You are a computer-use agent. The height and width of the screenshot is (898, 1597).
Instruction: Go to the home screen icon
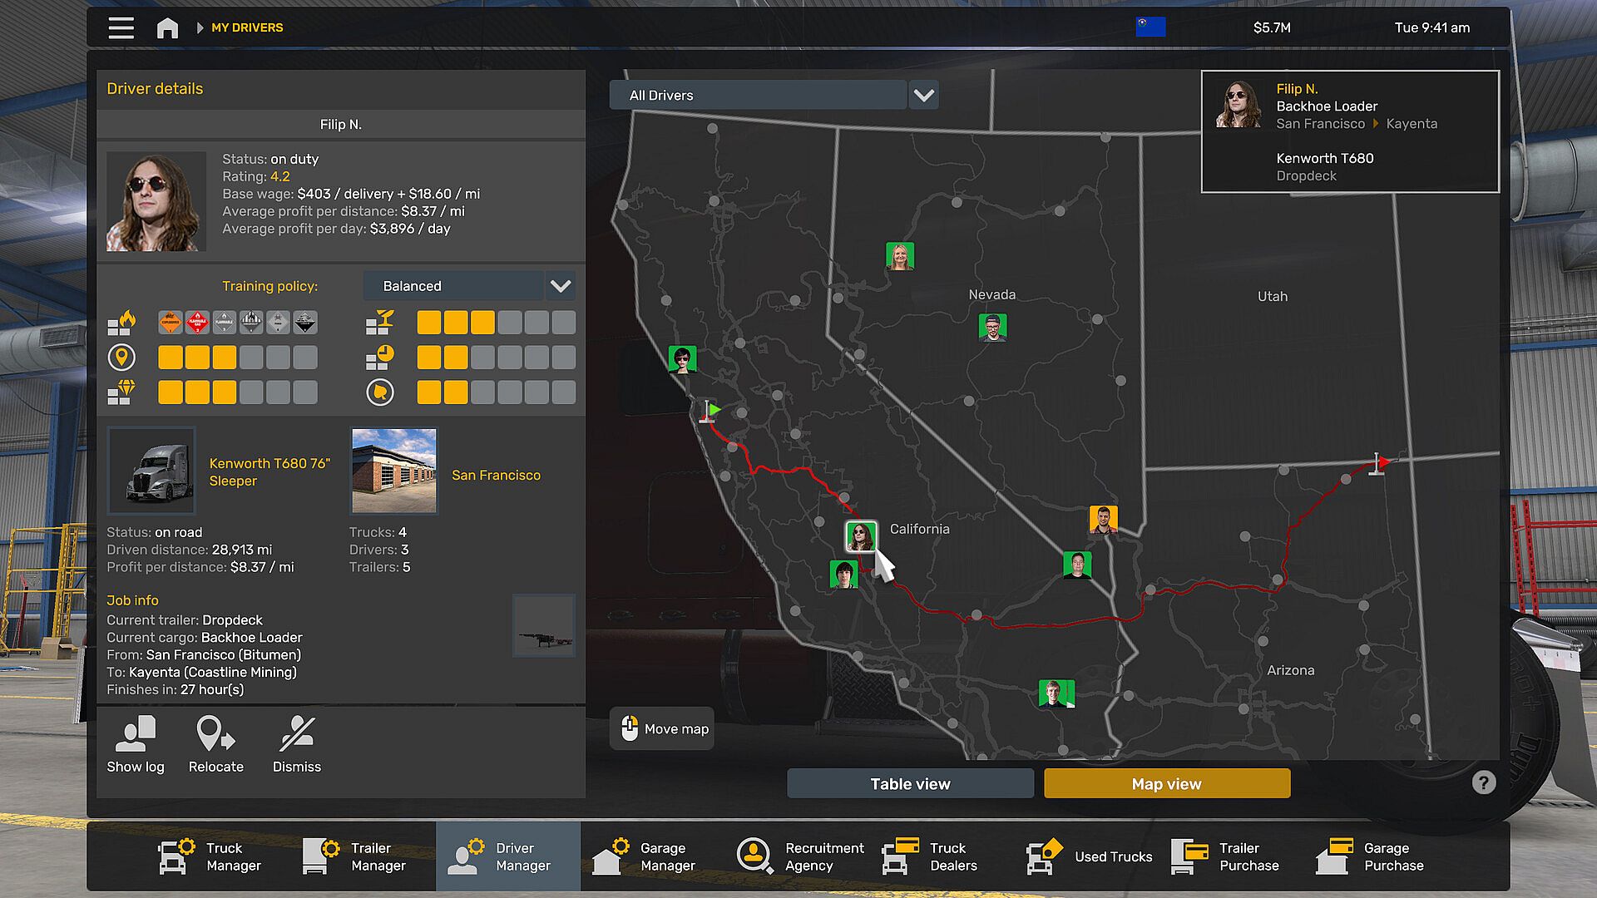point(167,27)
